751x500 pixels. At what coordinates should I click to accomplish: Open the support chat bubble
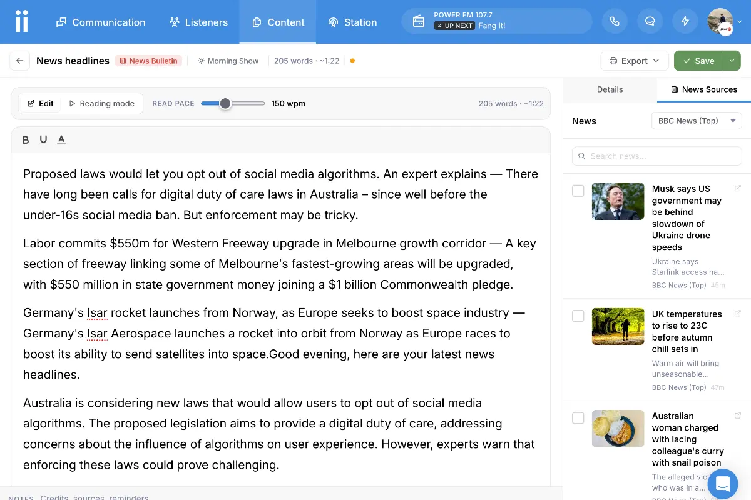723,484
